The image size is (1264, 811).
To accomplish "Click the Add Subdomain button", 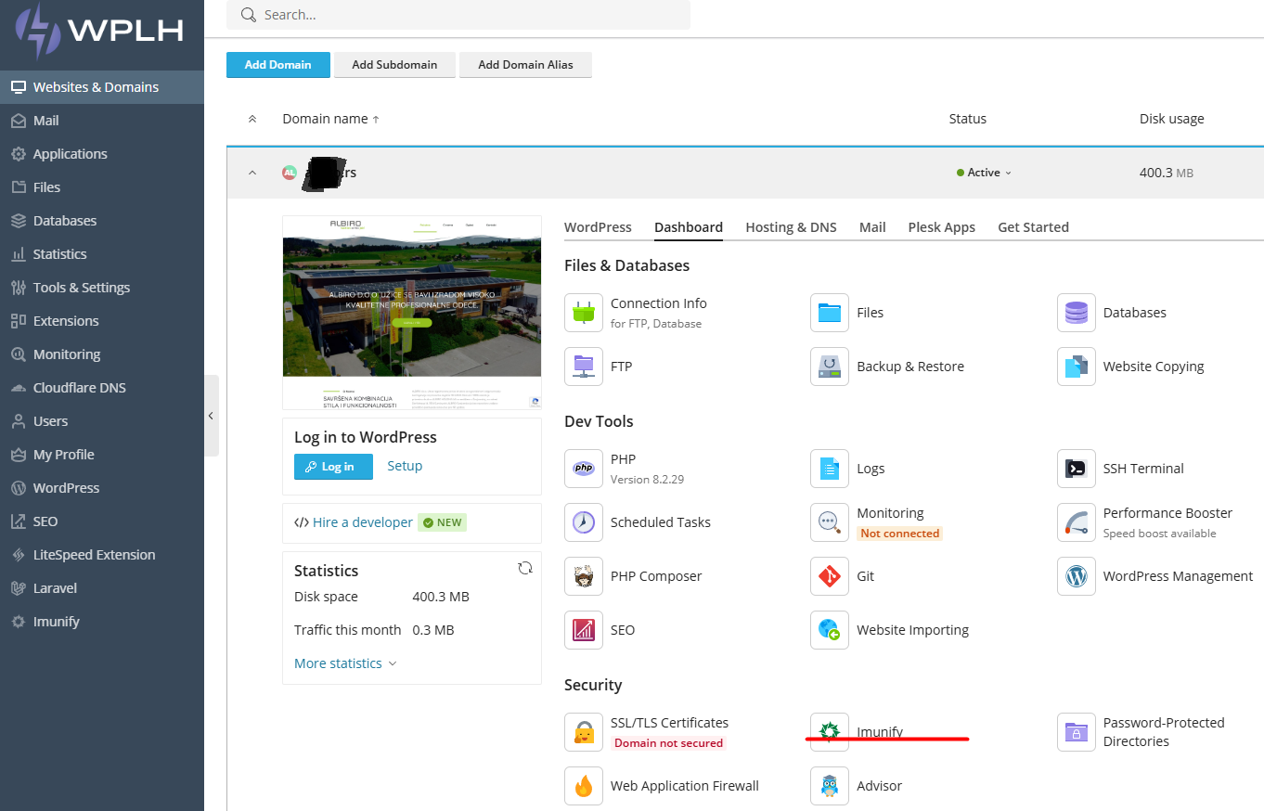I will (394, 65).
